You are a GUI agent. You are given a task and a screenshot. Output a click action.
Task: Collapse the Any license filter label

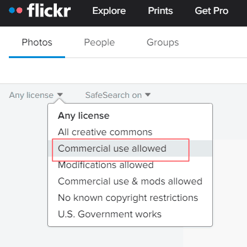pos(31,95)
